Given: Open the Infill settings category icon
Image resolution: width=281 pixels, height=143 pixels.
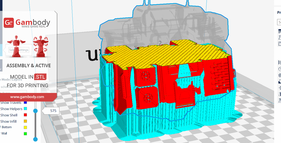Looking at the screenshot, I should (280, 43).
